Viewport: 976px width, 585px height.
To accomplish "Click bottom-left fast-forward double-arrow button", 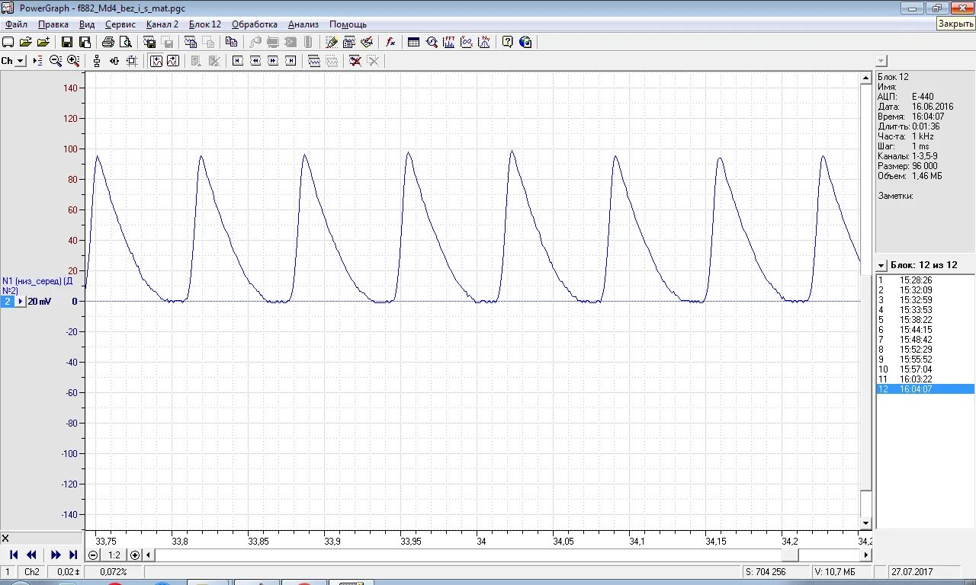I will pos(56,555).
